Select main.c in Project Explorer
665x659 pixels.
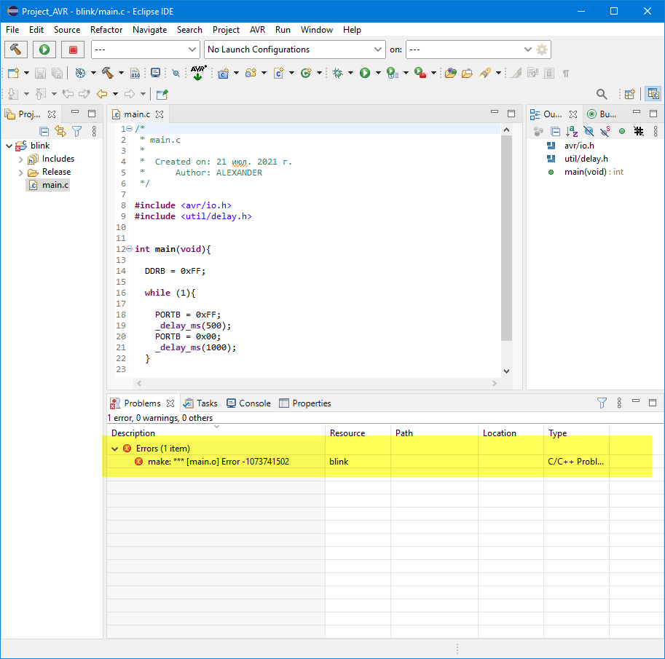(x=48, y=185)
